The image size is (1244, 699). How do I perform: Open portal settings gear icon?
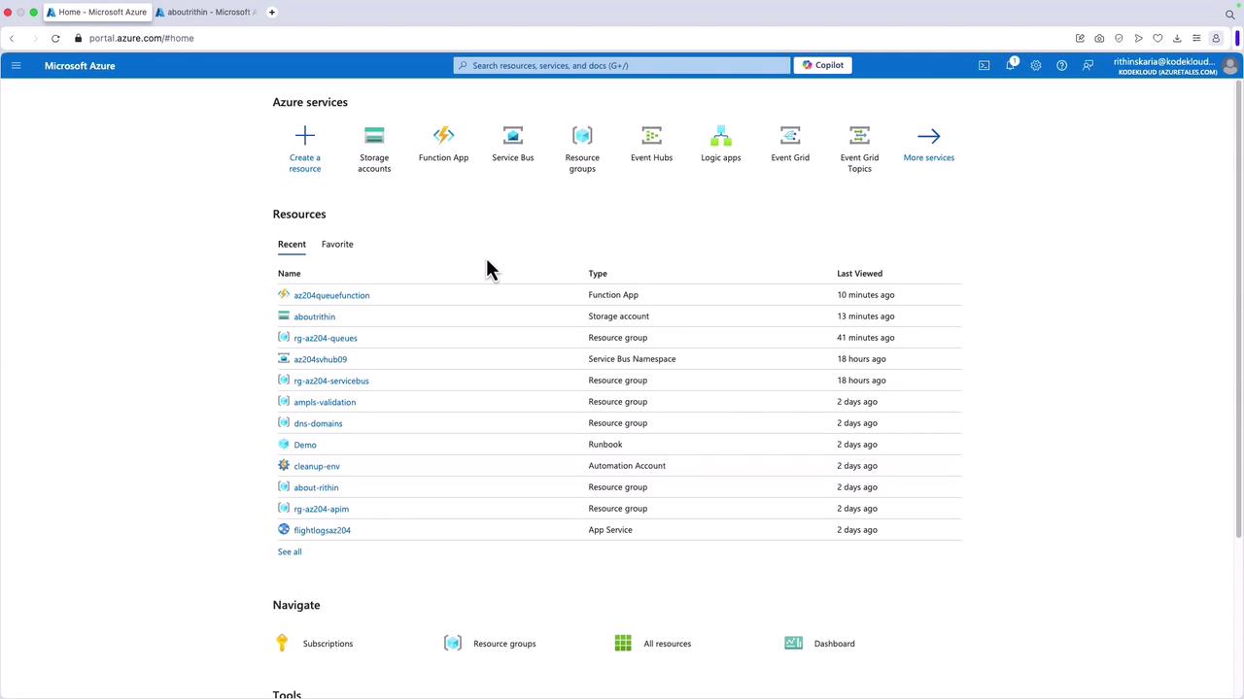coord(1036,65)
